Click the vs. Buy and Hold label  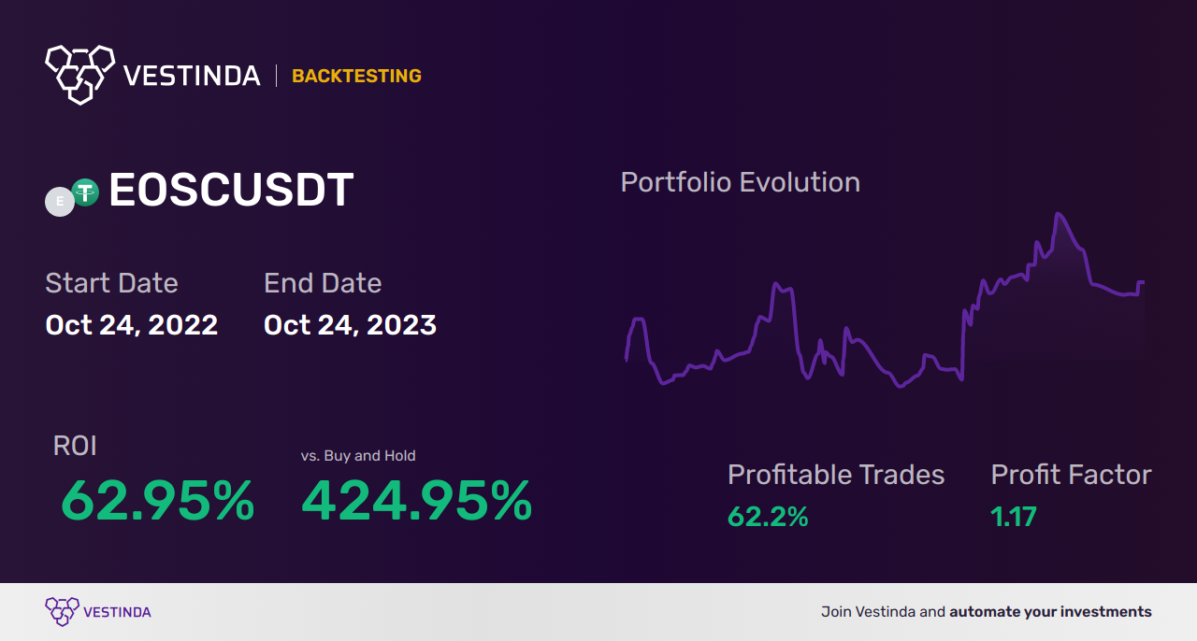358,456
